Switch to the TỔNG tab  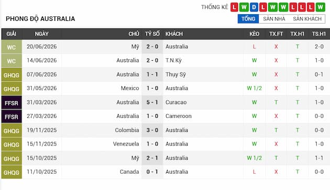pos(248,19)
